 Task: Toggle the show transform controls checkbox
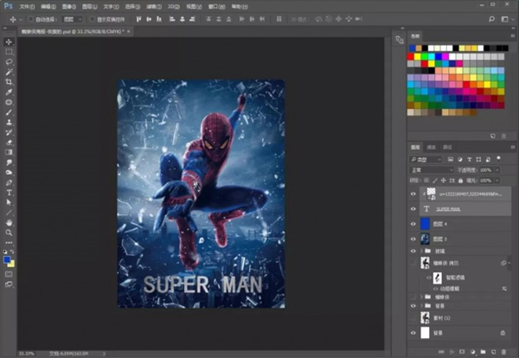93,18
